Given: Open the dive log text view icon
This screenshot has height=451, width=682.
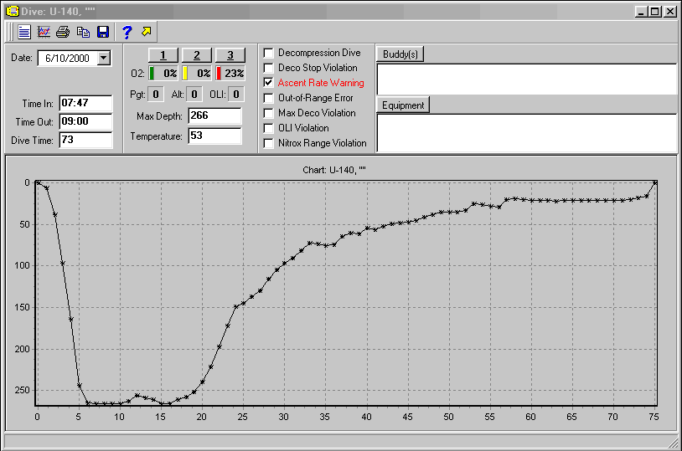Looking at the screenshot, I should point(24,32).
